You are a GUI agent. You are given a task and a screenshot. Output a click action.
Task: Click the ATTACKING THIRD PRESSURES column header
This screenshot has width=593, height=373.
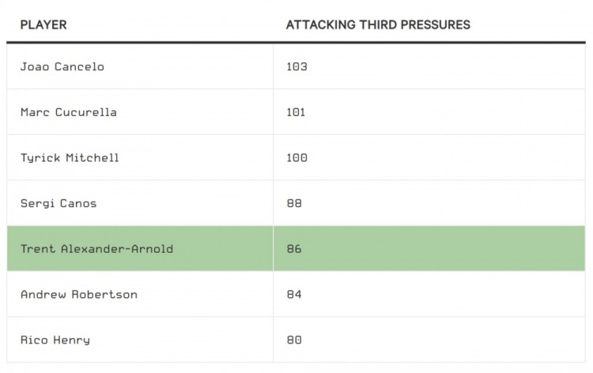(378, 25)
